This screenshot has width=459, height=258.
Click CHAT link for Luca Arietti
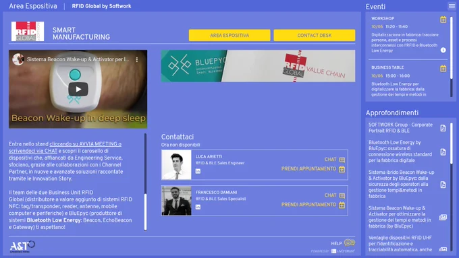(330, 160)
